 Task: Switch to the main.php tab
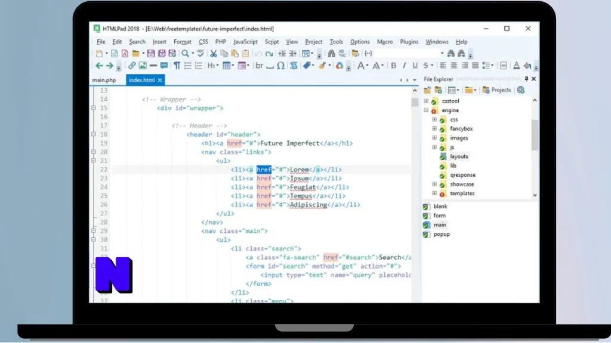104,80
